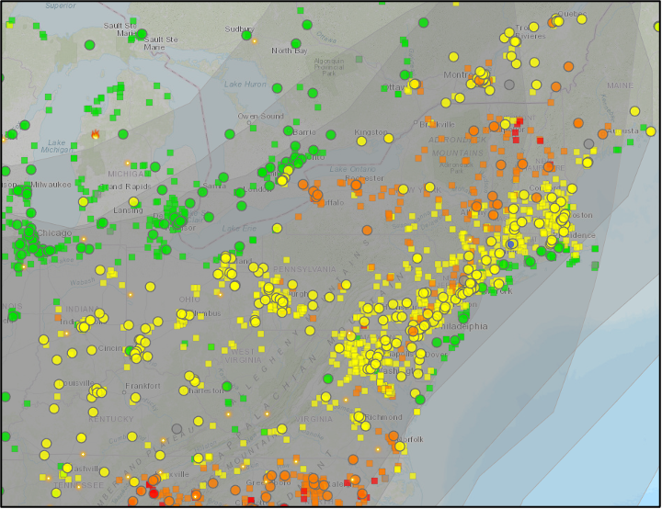Screen dimensions: 662x509
Task: Select the gray circle marker in eastern Kentucky
Action: 177,428
